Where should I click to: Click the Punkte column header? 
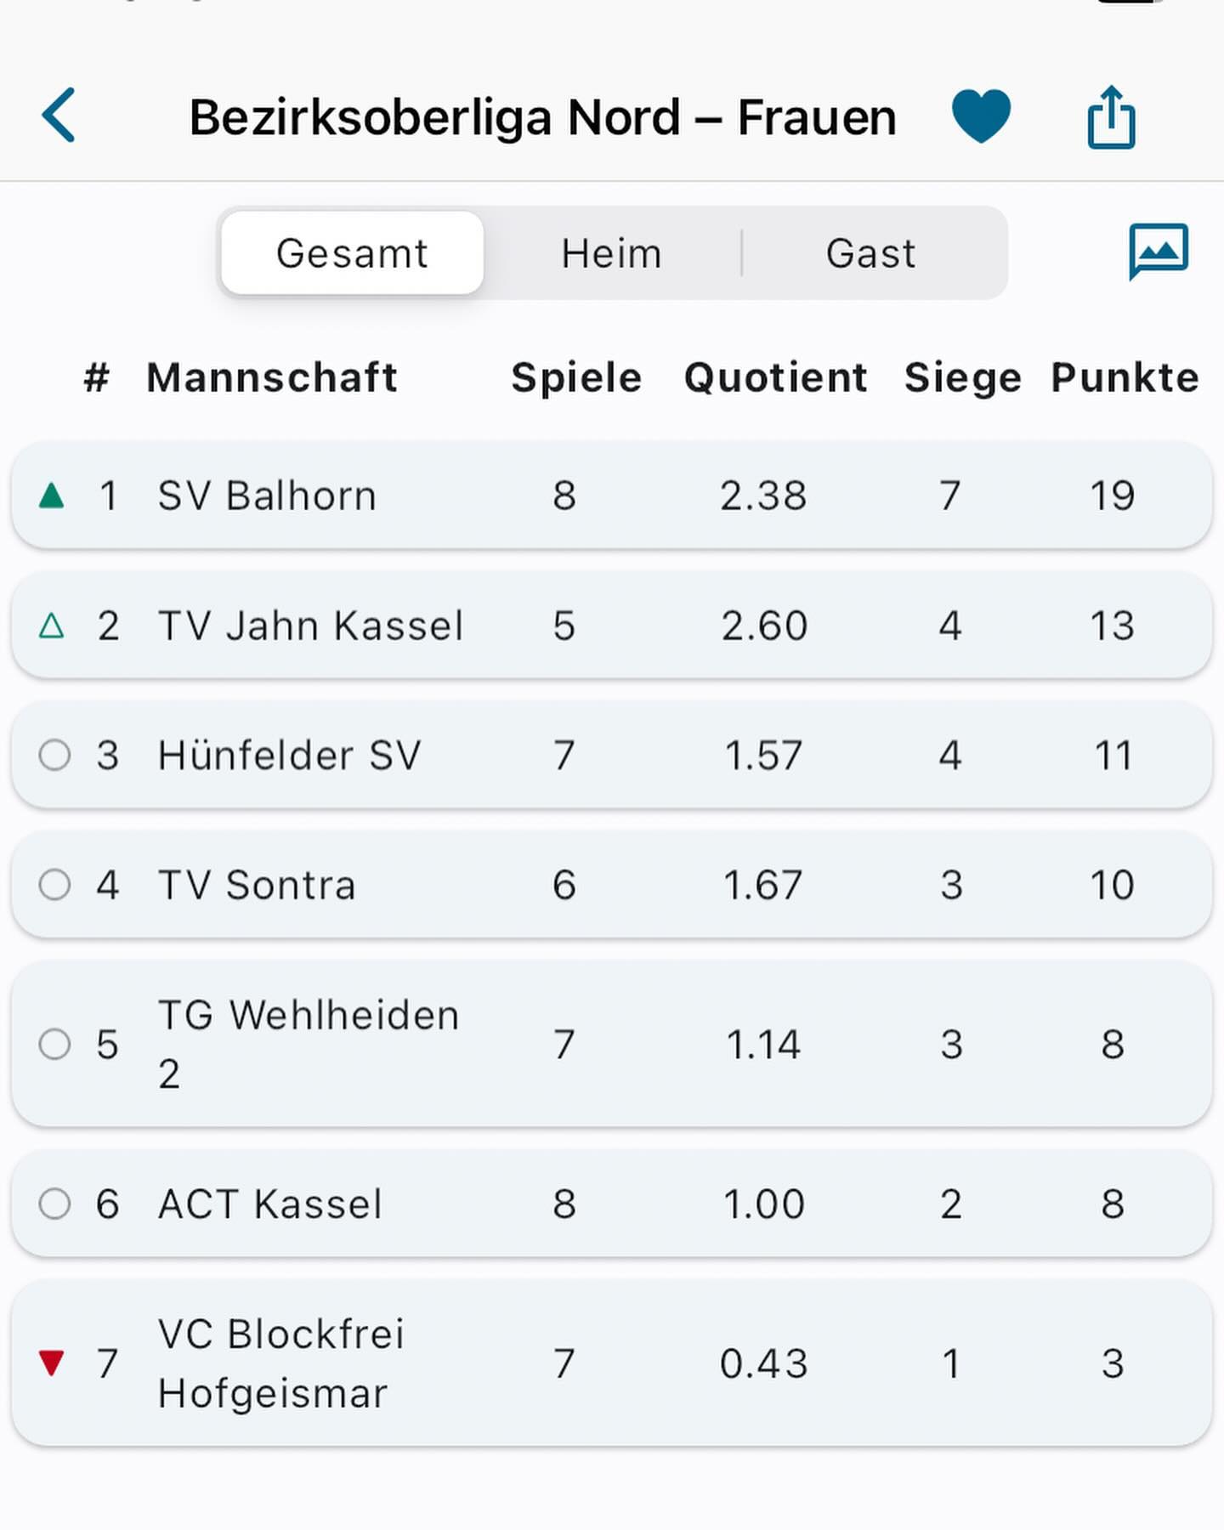coord(1124,377)
